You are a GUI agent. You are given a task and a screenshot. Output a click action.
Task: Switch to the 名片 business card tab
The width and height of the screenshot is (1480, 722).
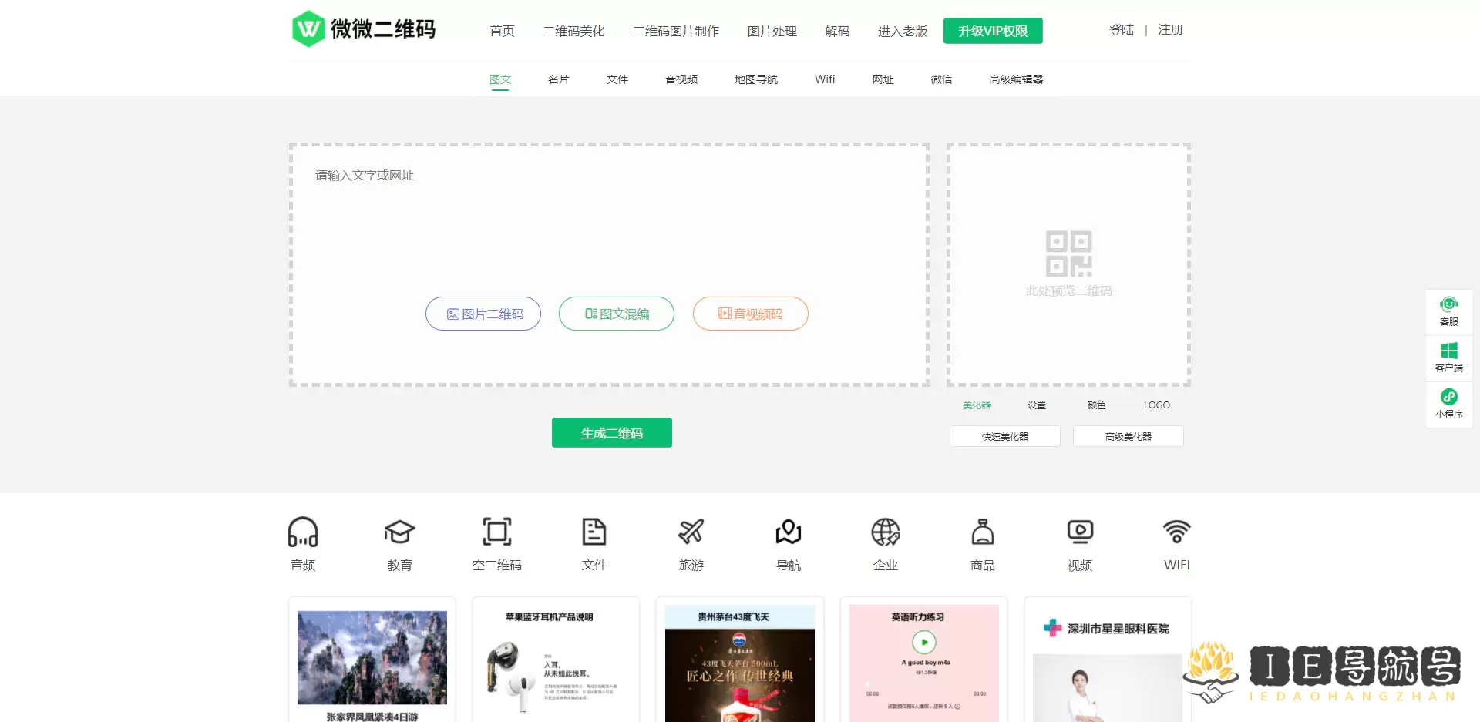[558, 79]
